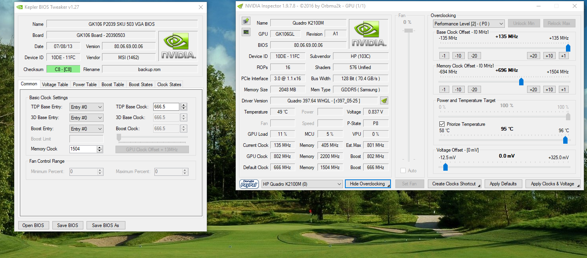Open the Boost Table tab
Image resolution: width=587 pixels, height=258 pixels.
coord(113,85)
